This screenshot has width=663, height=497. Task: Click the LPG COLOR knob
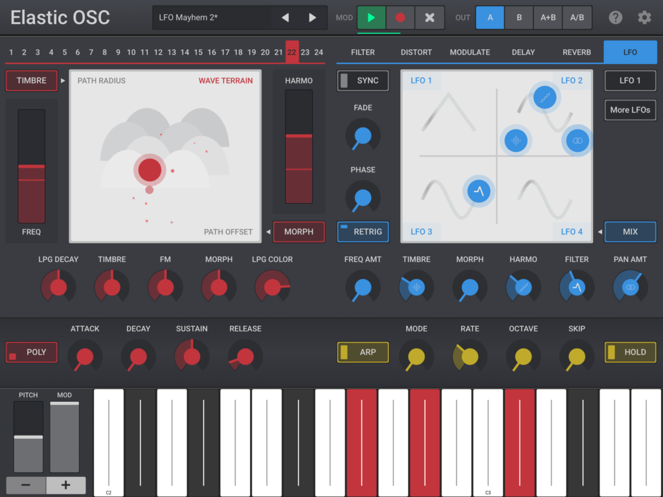click(x=273, y=287)
